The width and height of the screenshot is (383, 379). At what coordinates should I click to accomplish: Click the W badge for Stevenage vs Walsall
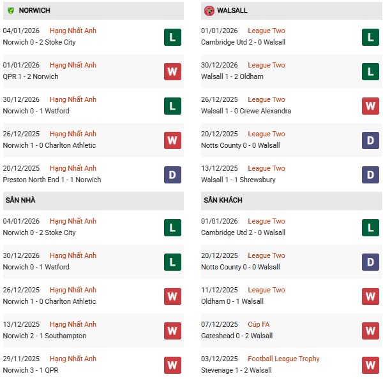tap(371, 365)
